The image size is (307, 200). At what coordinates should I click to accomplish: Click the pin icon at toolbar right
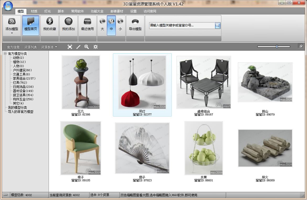[301, 46]
